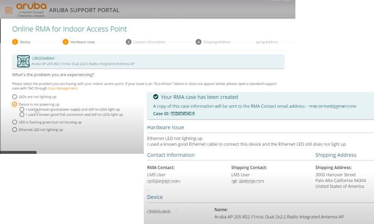Select "LED is flashing green but not booting up"
374x224 pixels.
pos(15,122)
